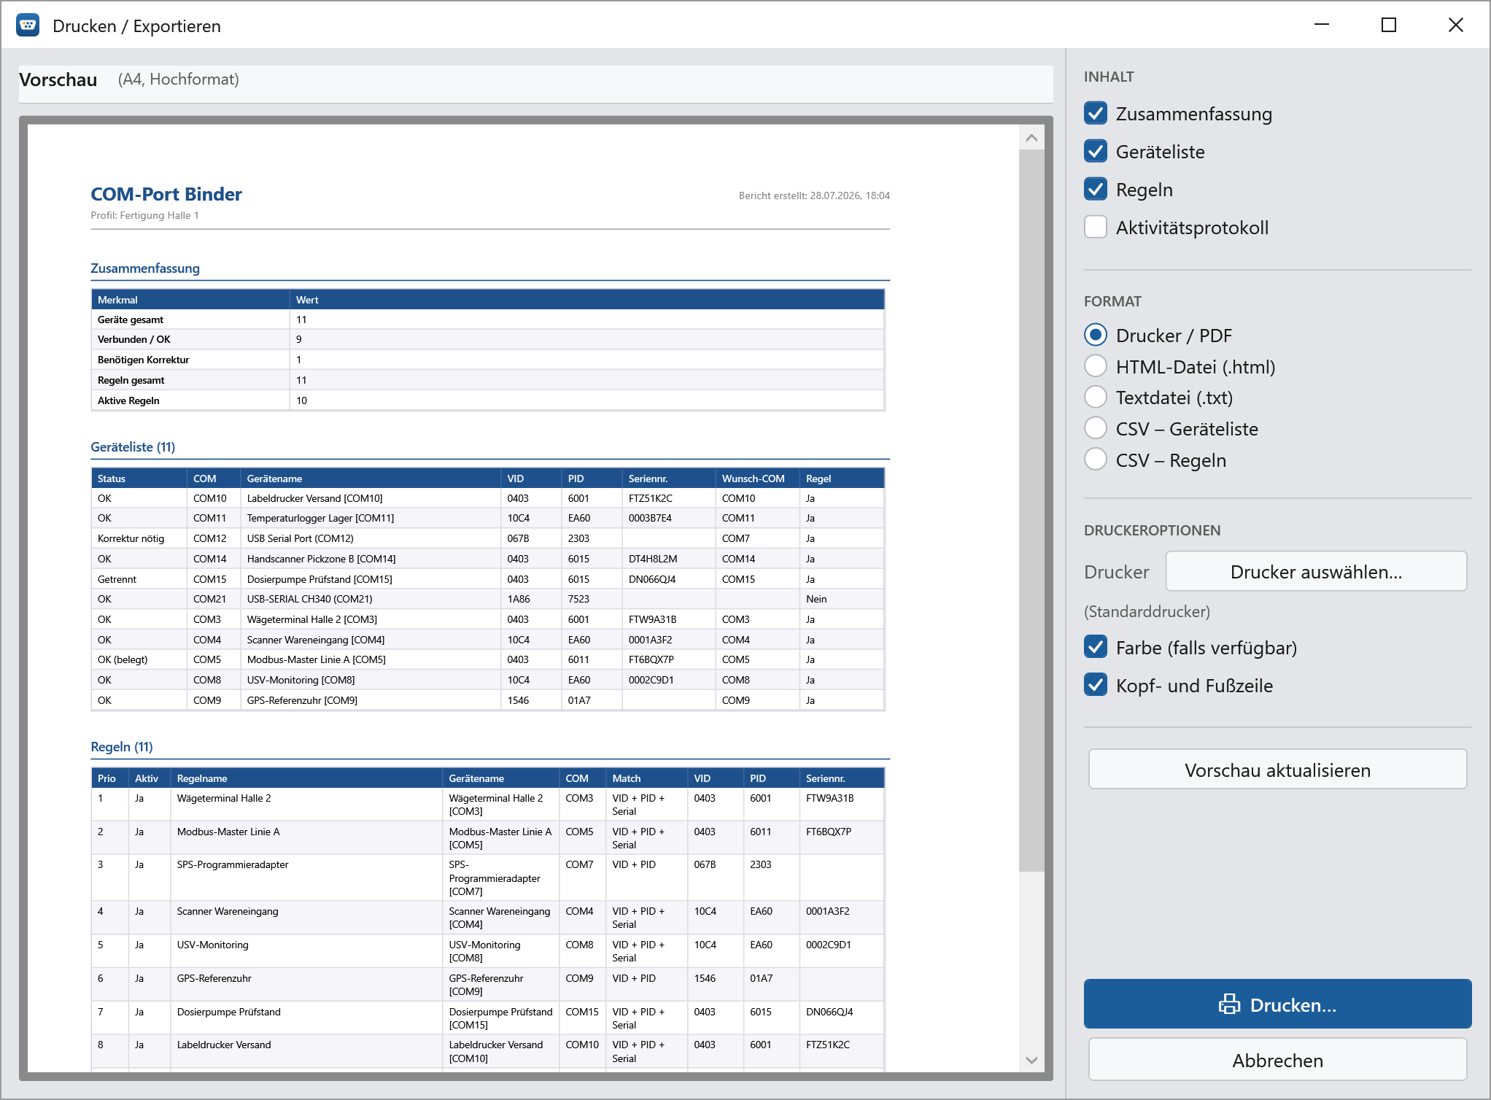Click the preview vertical scrollbar thumb
This screenshot has width=1491, height=1100.
tap(1031, 511)
